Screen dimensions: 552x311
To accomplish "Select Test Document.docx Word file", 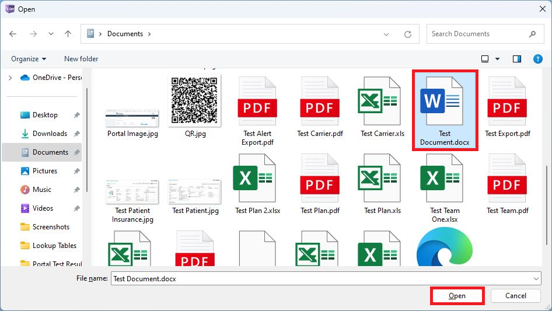I will coord(445,110).
